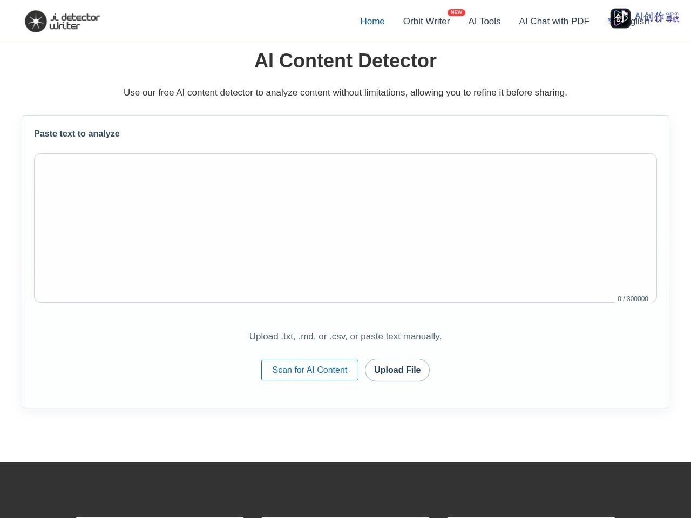
Task: Open the Orbit Writer menu item
Action: point(426,21)
